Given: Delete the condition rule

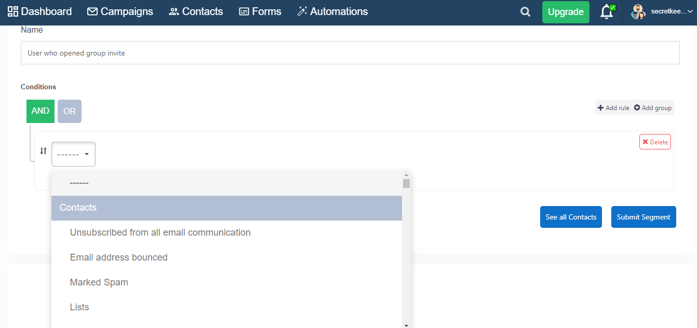Looking at the screenshot, I should [x=655, y=142].
